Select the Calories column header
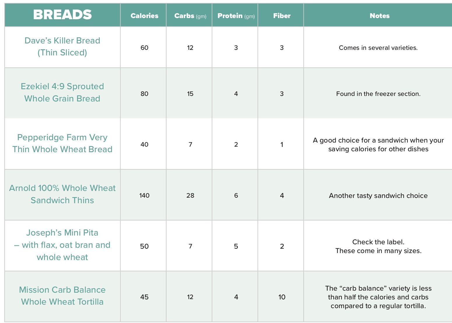The width and height of the screenshot is (452, 323). tap(144, 16)
